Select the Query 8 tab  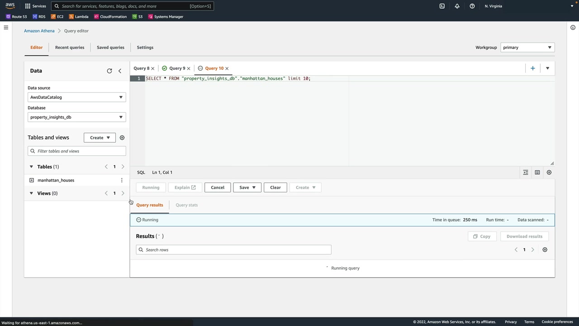tap(141, 68)
